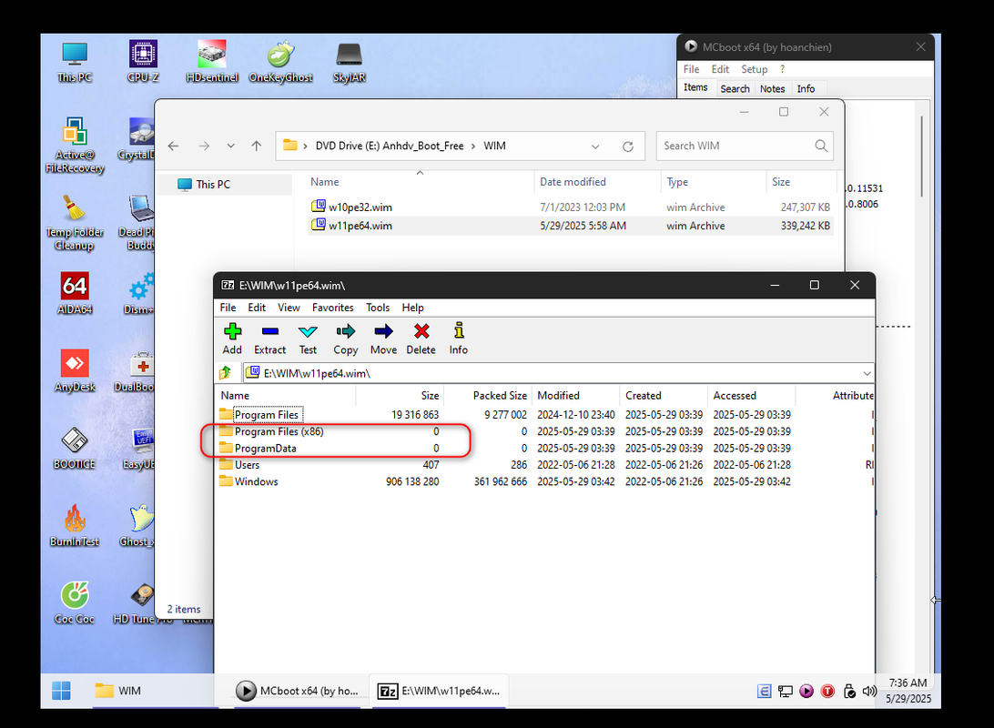Open HDsentinel from the desktop
994x728 pixels.
(x=212, y=63)
